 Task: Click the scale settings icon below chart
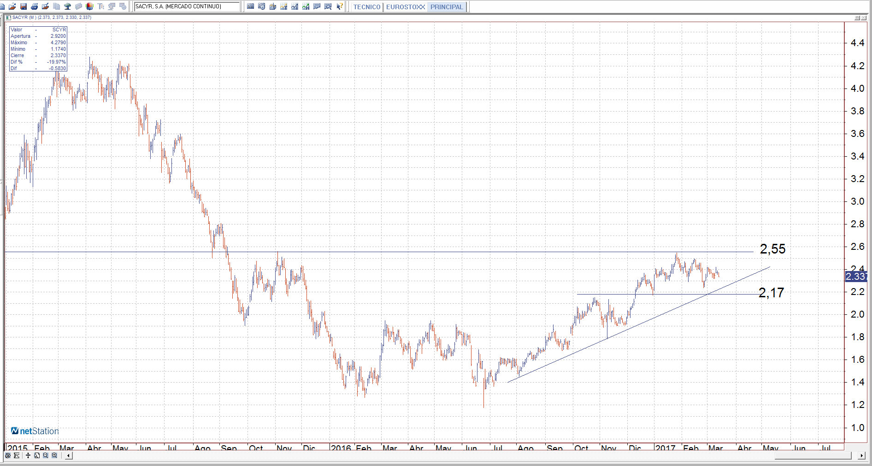[17, 455]
